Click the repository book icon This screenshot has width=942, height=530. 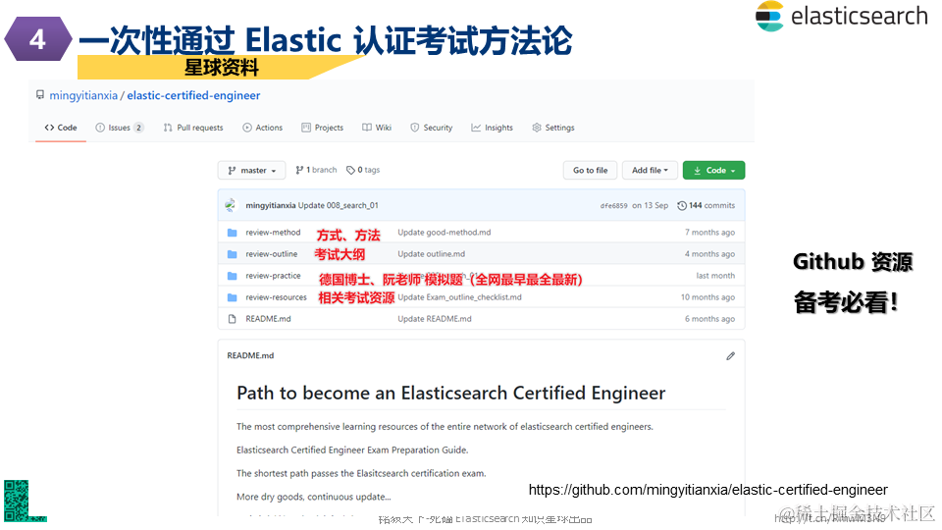pyautogui.click(x=40, y=95)
